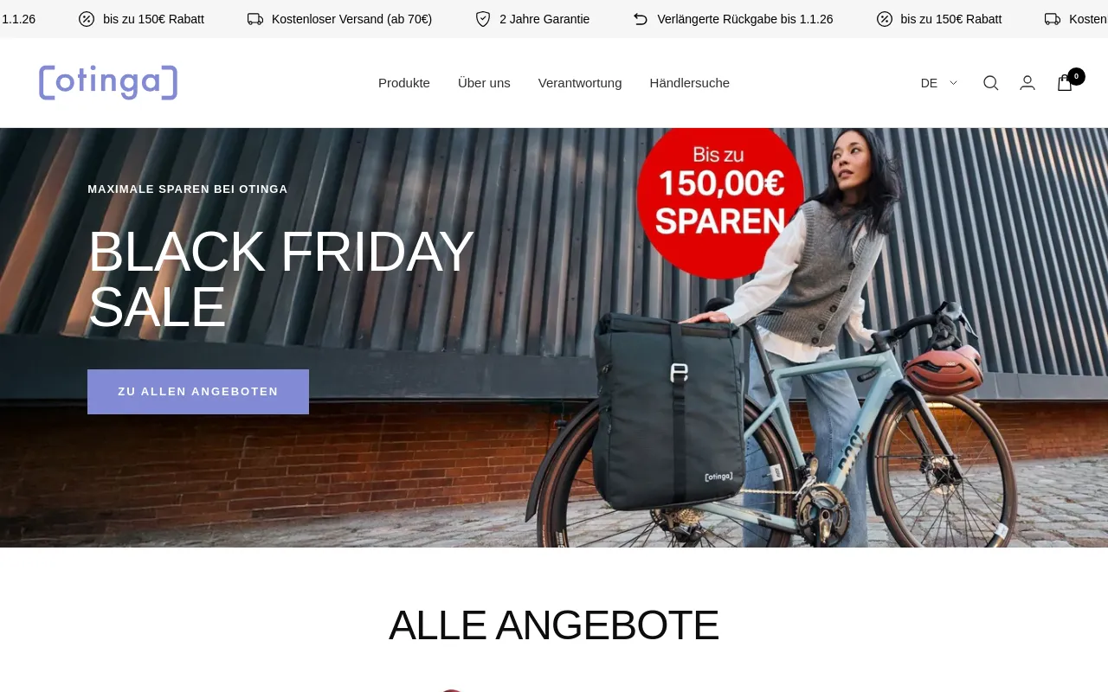Click the chevron next to DE
The width and height of the screenshot is (1108, 692).
click(954, 83)
